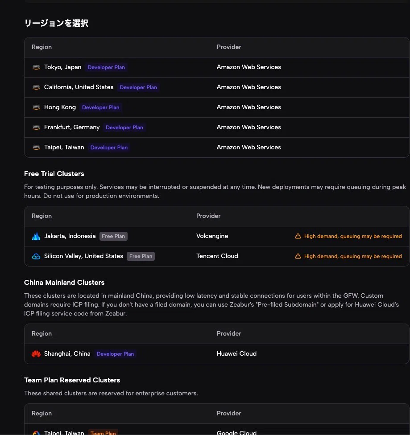Click the AWS icon beside Taipei, Taiwan Developer Plan
This screenshot has height=435, width=410.
pyautogui.click(x=36, y=148)
